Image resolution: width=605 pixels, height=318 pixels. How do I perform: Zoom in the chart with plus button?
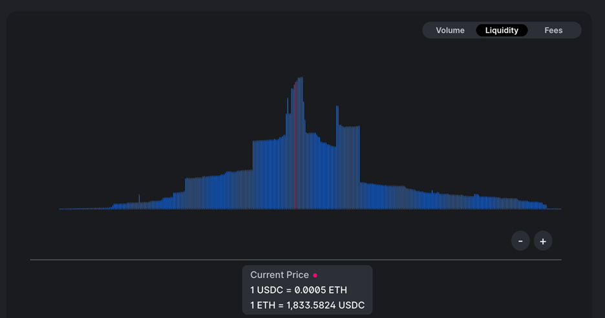click(543, 241)
